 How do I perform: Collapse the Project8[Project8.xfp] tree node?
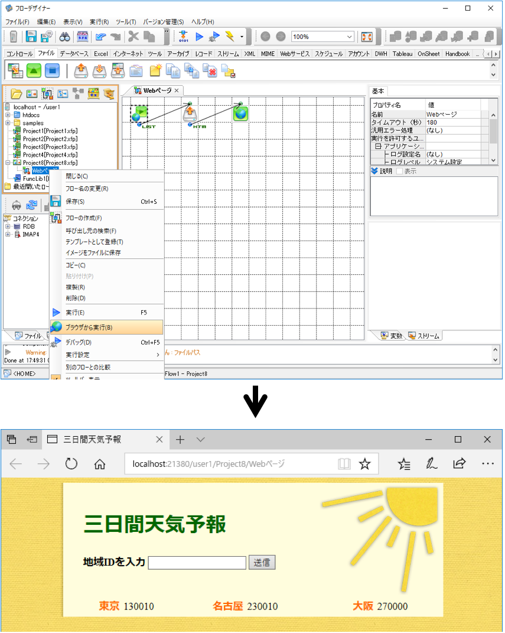(8, 163)
